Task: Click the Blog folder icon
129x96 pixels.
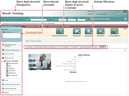Action: (7, 66)
